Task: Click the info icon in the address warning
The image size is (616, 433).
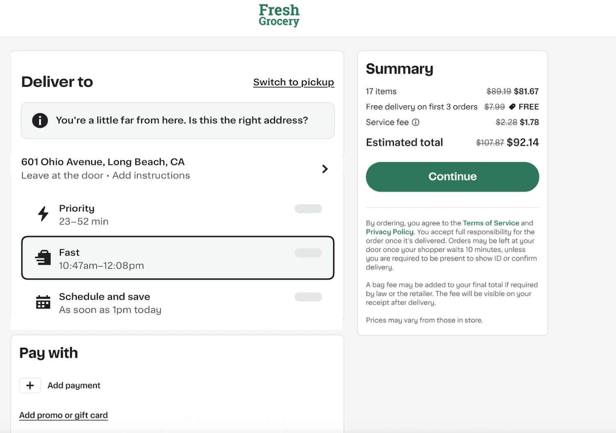Action: pos(39,120)
